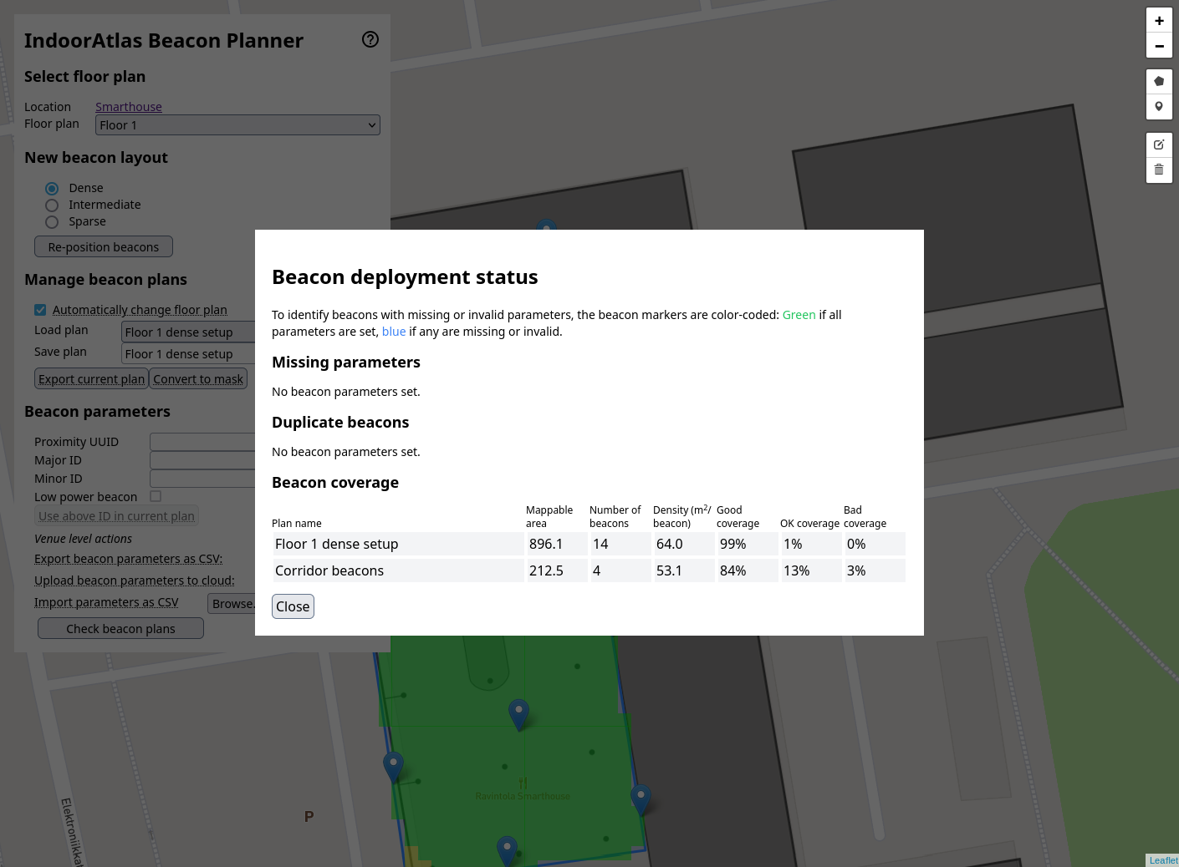
Task: Click the 'Mappable area' column header
Action: tap(549, 517)
